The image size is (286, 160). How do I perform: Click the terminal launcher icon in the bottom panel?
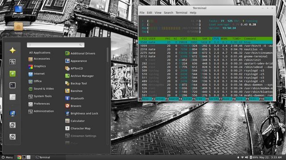click(24, 157)
